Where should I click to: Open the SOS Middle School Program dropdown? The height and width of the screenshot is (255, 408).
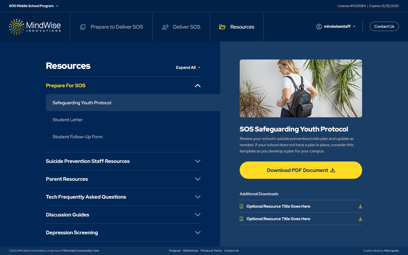point(34,6)
